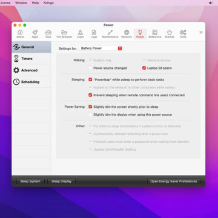
Task: Toggle the Network access checkbox
Action: pos(144,61)
